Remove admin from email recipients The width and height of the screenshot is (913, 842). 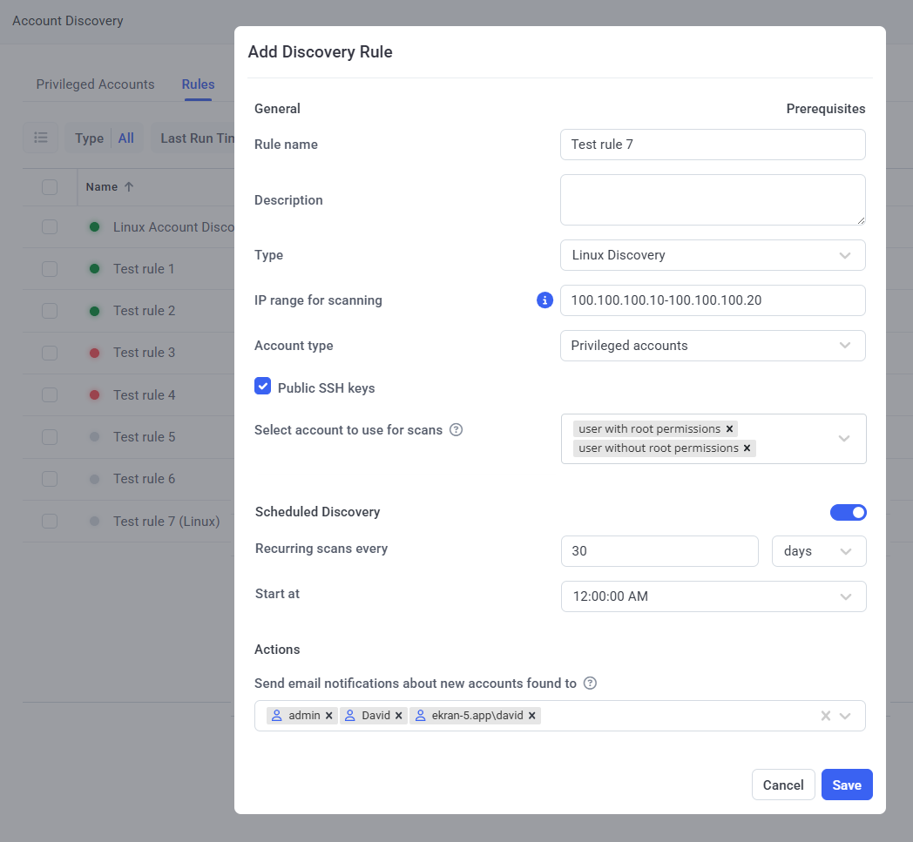pos(329,716)
